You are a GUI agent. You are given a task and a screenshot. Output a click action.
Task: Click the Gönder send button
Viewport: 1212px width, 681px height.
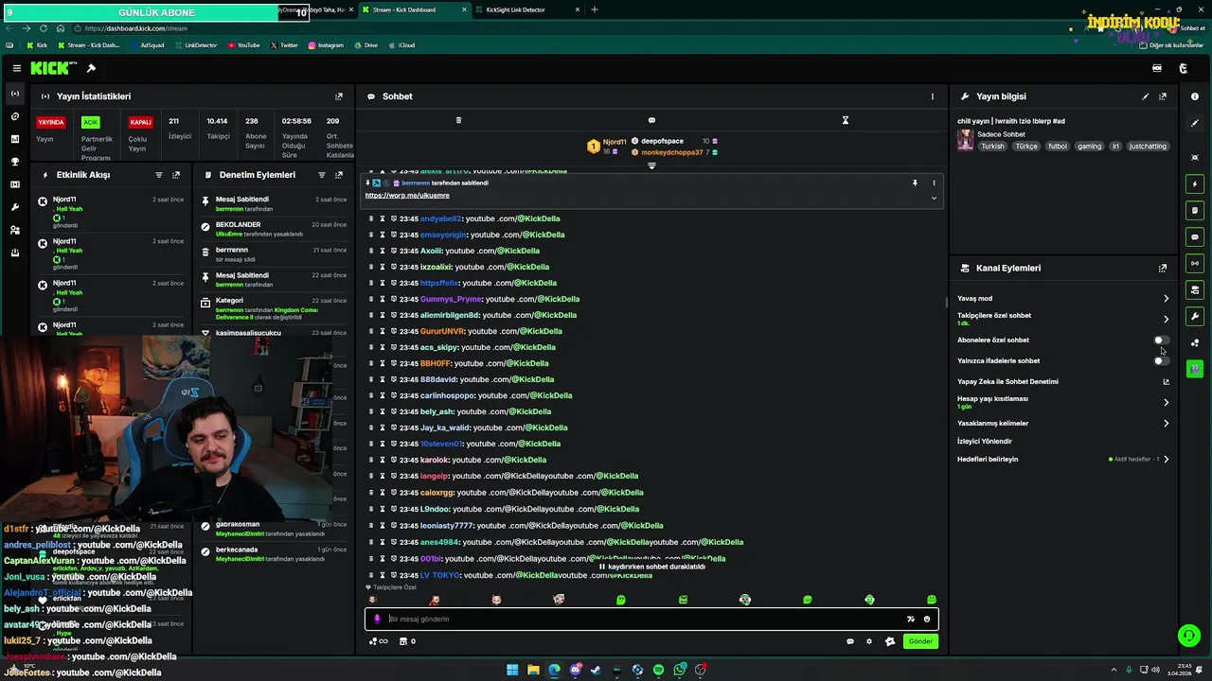pos(920,641)
